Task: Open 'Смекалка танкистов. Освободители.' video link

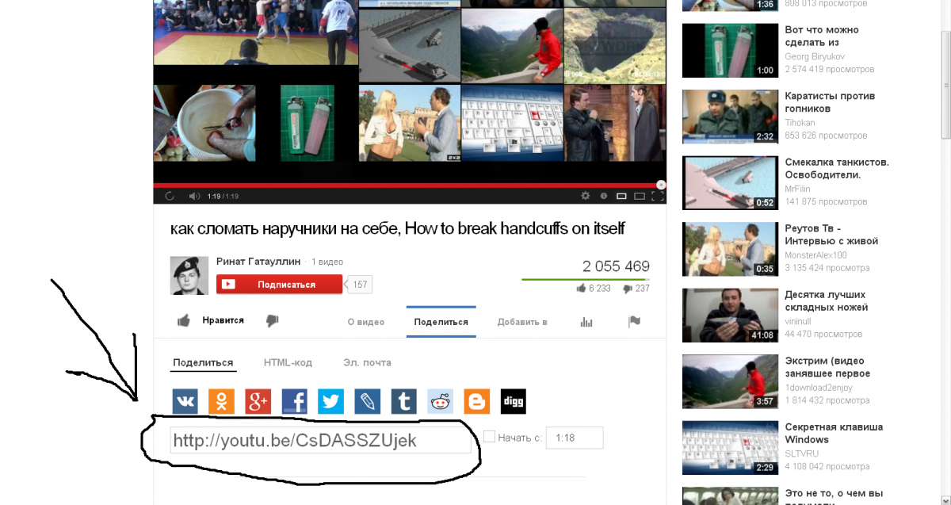Action: click(837, 168)
